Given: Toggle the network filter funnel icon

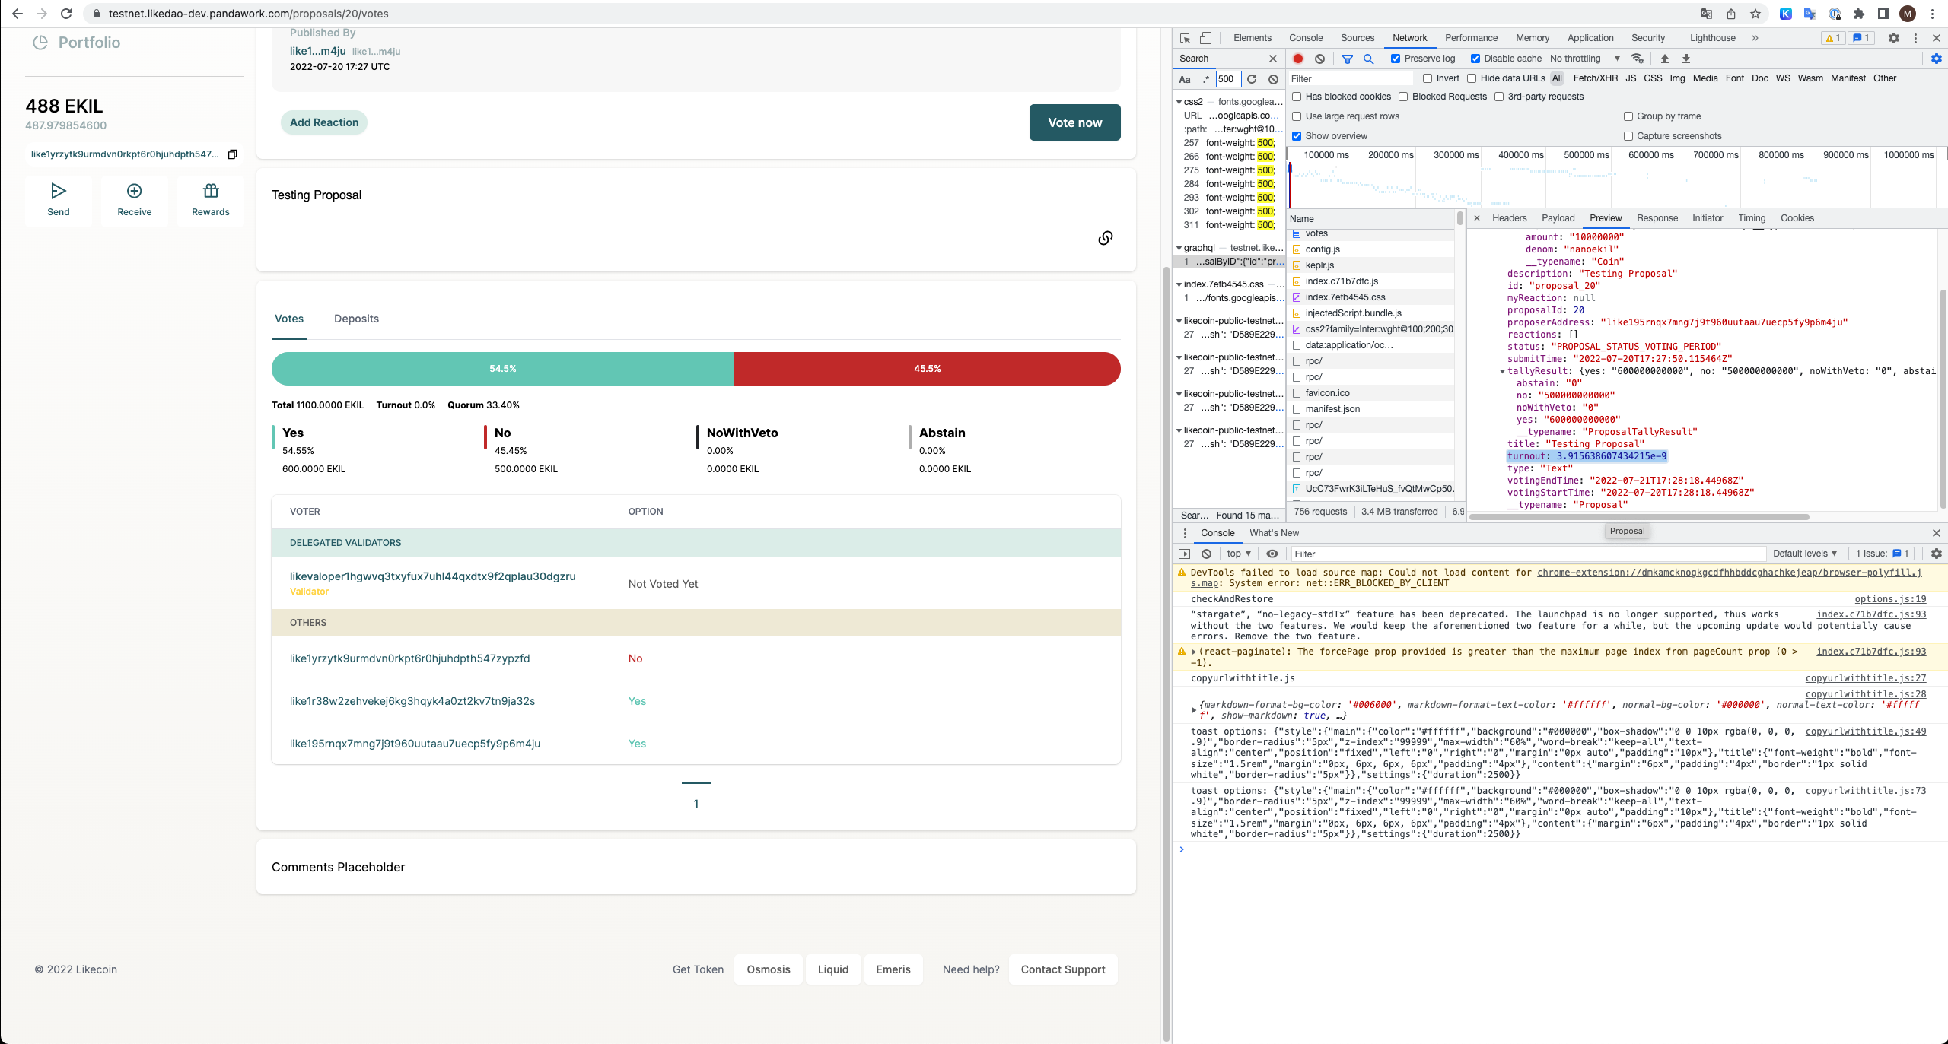Looking at the screenshot, I should pos(1348,59).
